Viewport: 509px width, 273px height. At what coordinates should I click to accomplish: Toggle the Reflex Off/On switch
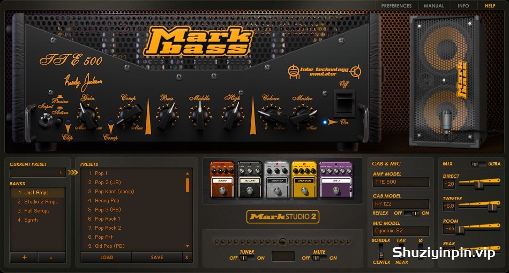click(411, 213)
